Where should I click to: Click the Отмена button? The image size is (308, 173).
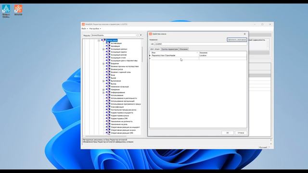241,133
